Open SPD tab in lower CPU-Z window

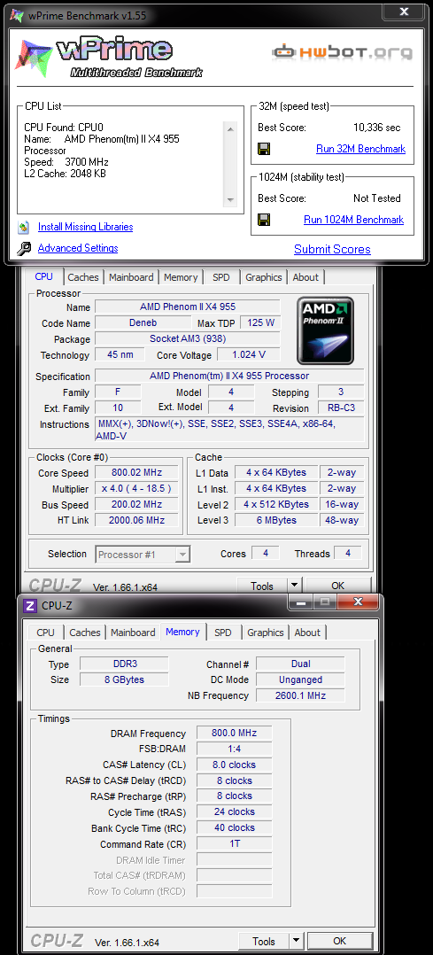[223, 633]
